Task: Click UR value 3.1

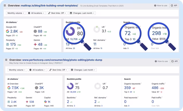Action: tap(104, 31)
